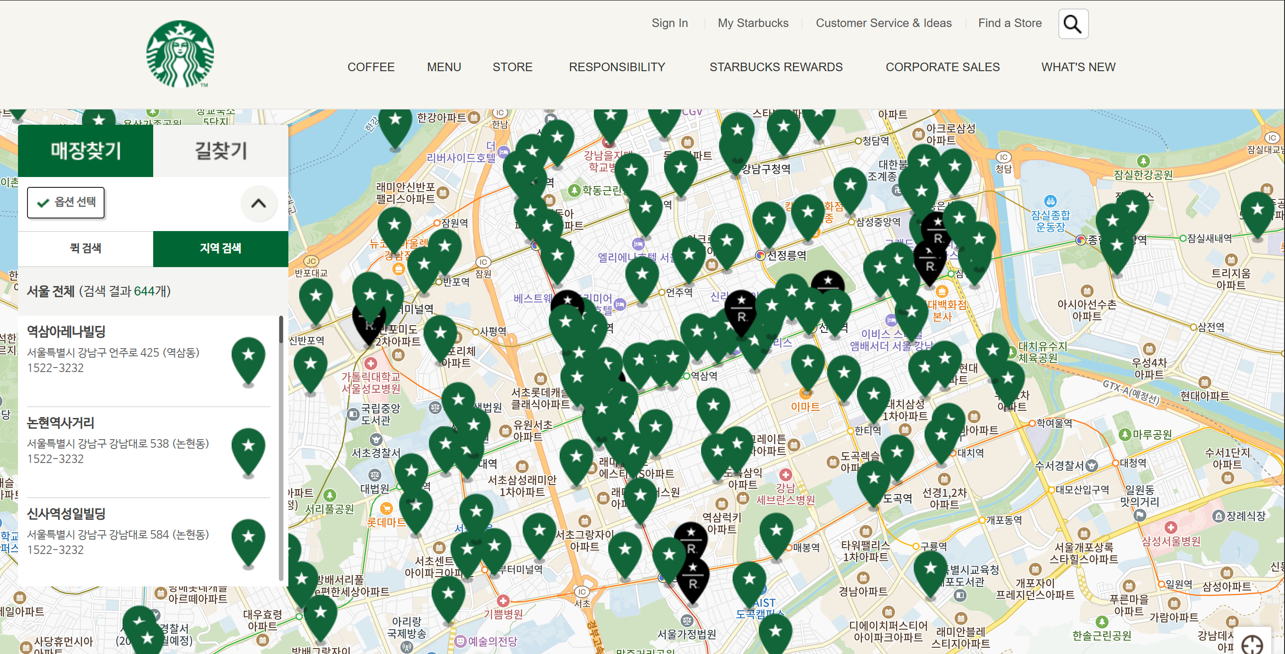
Task: Open the MENU navigation item
Action: (444, 68)
